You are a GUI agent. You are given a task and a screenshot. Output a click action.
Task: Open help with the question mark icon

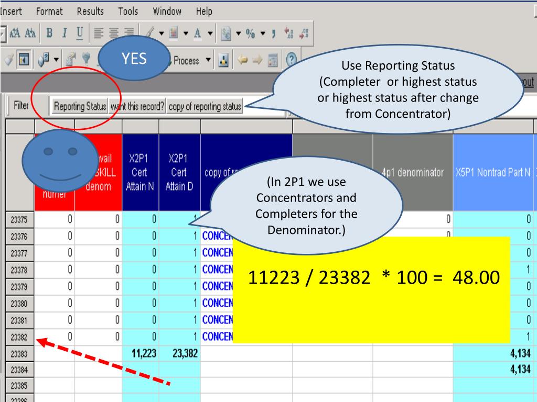point(291,60)
